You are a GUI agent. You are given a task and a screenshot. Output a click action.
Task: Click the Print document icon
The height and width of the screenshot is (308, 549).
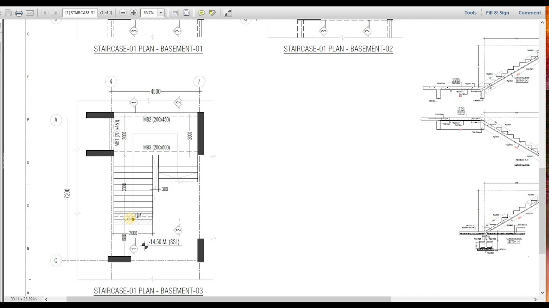[19, 13]
